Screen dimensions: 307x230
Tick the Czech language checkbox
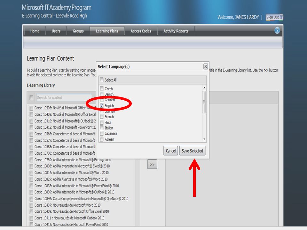(x=102, y=88)
